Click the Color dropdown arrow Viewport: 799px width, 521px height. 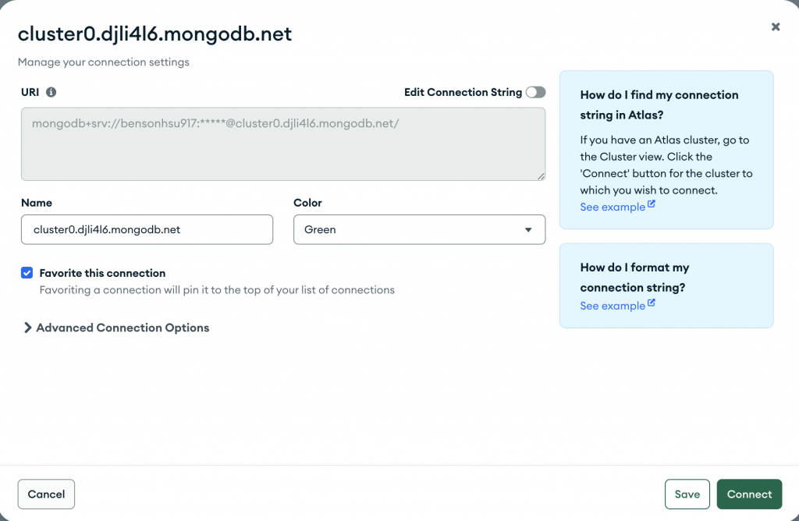click(528, 230)
